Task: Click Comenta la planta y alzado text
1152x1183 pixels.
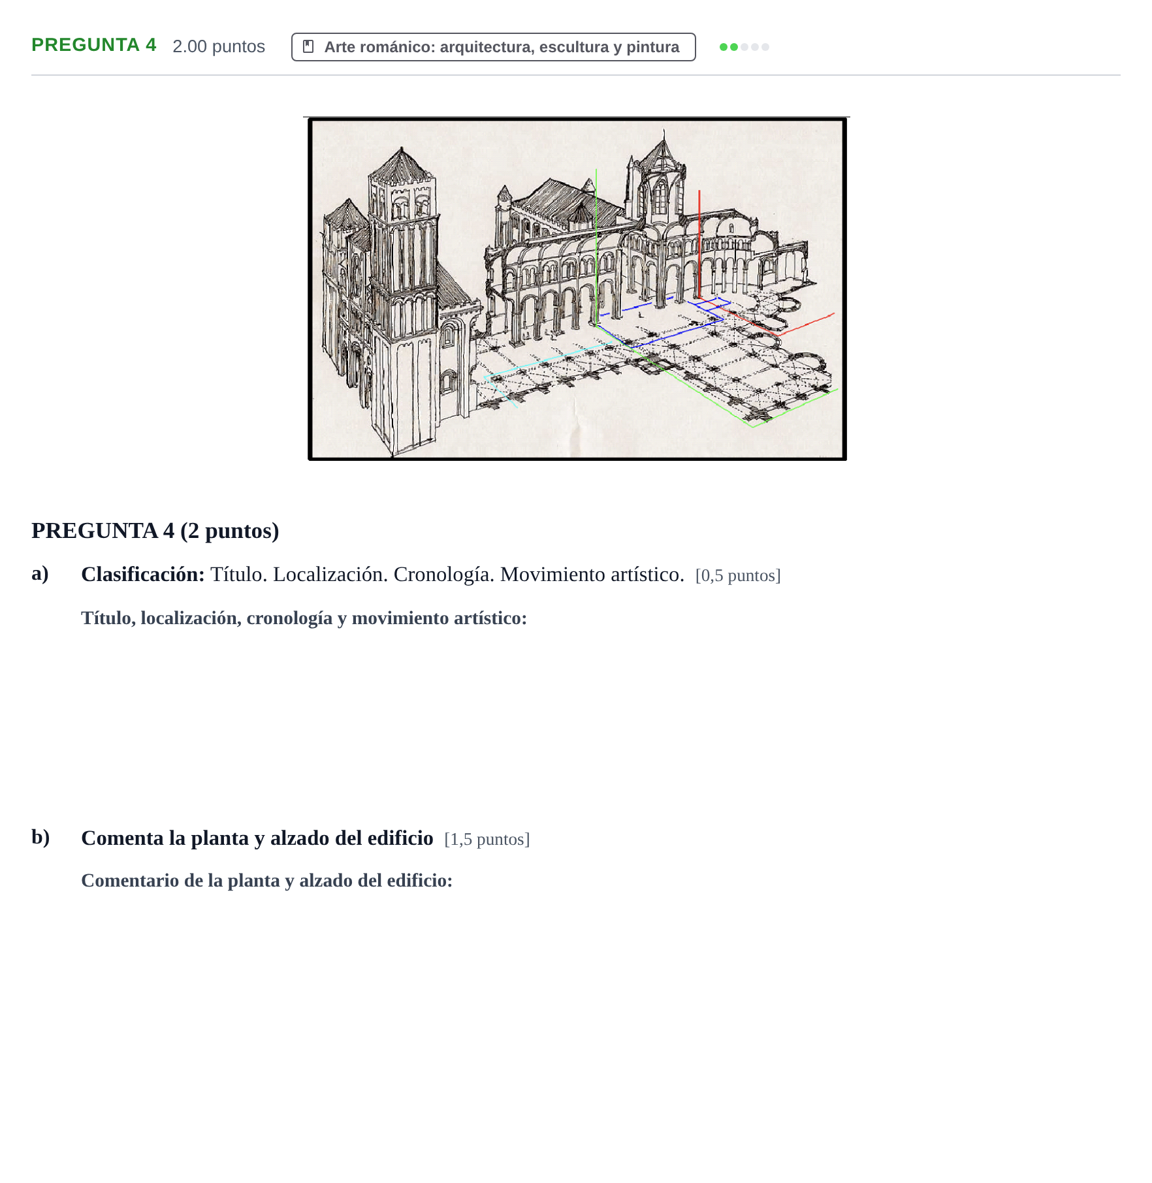Action: (x=257, y=838)
